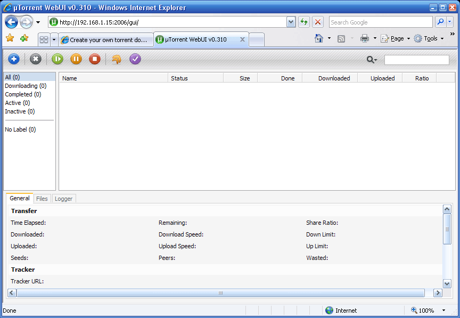Screen dimensions: 460x318
Task: Expand the address bar URL dropdown
Action: 291,22
